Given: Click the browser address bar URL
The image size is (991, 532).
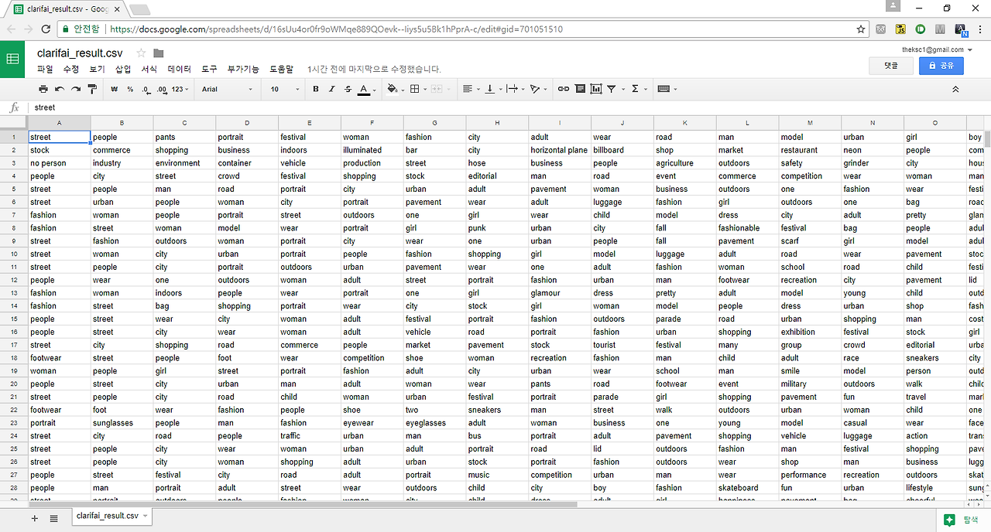Looking at the screenshot, I should [337, 29].
